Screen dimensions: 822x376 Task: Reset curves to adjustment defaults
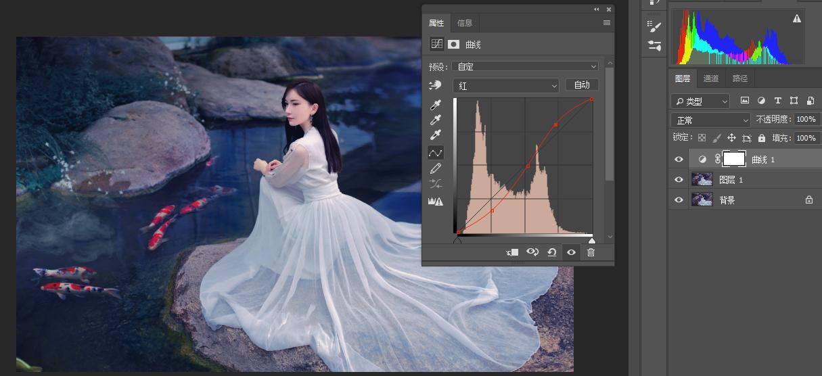552,252
